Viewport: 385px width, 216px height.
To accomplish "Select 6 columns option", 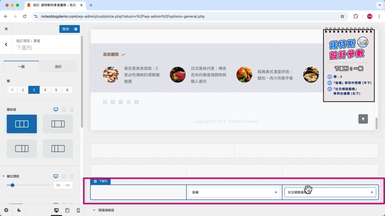I will [67, 90].
